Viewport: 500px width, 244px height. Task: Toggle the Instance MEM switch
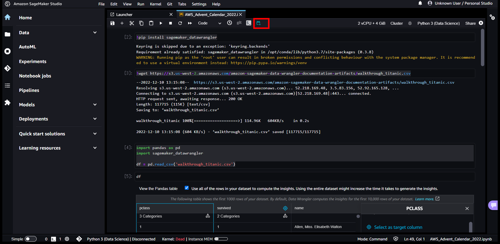[221, 239]
